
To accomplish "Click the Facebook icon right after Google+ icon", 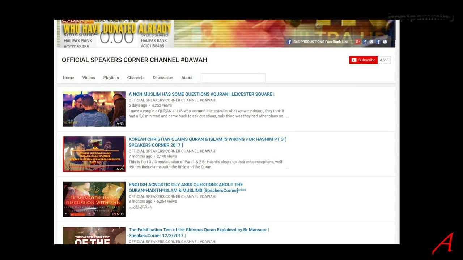I will click(x=365, y=42).
